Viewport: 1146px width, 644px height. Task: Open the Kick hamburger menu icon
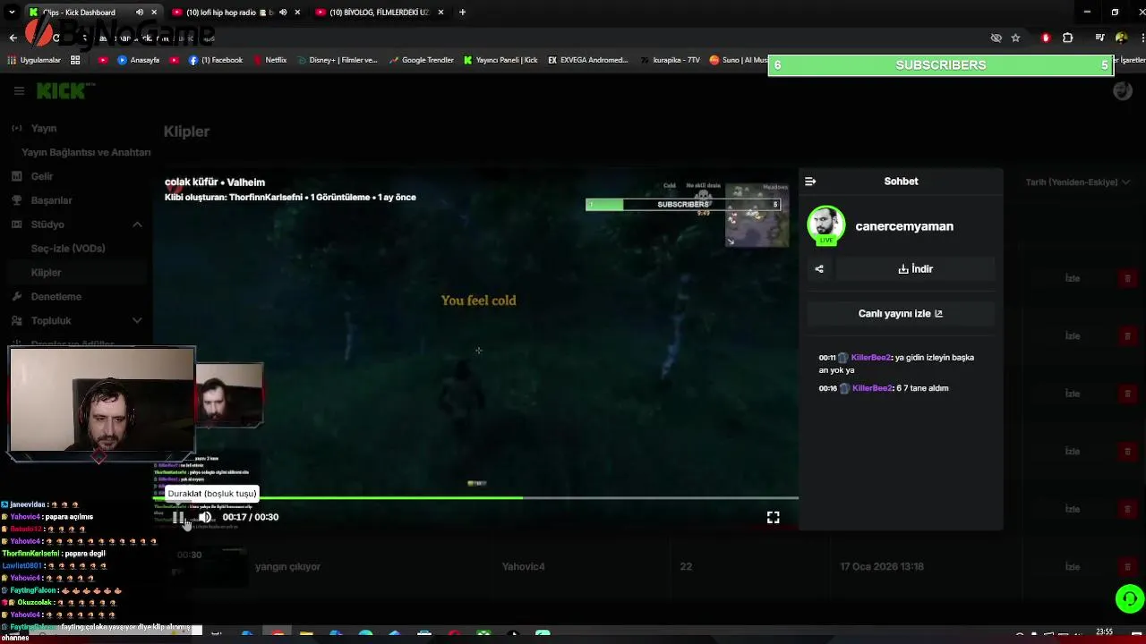(19, 90)
